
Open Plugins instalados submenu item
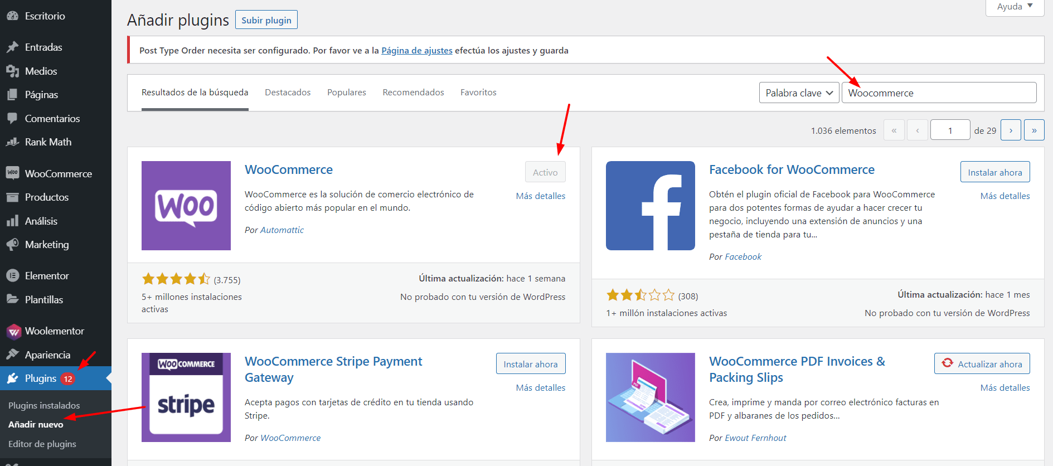[44, 406]
